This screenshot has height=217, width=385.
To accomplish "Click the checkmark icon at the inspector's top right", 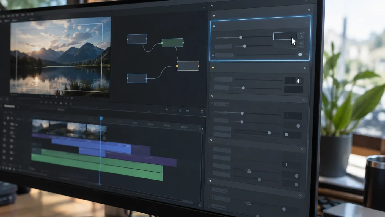I will point(309,9).
